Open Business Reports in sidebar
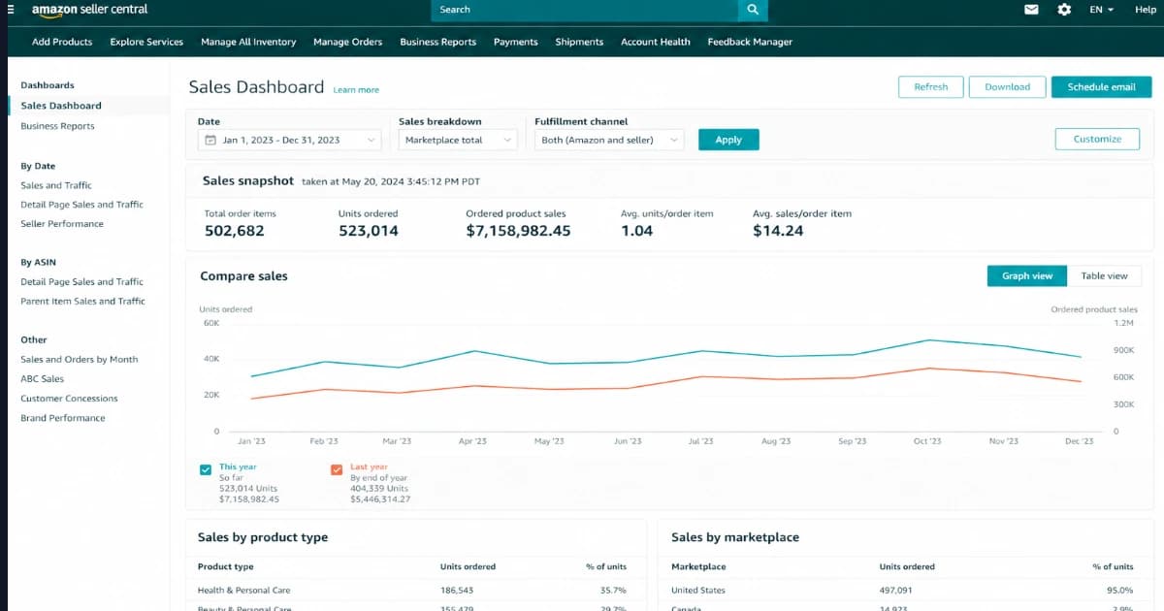The height and width of the screenshot is (611, 1164). coord(57,126)
